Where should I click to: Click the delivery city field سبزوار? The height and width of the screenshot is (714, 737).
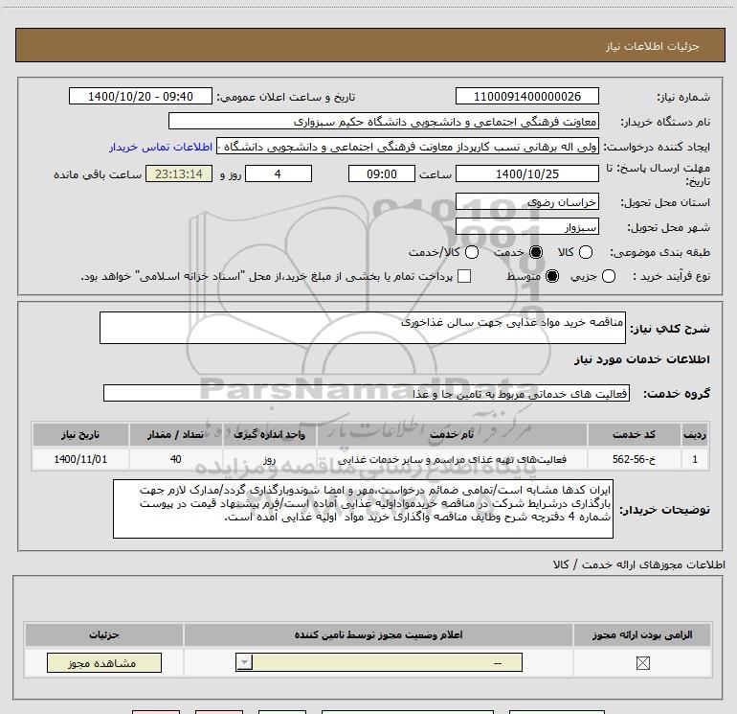[526, 226]
